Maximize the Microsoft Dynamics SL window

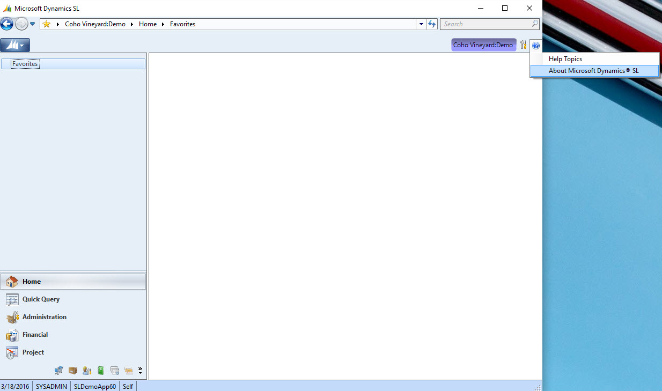tap(505, 8)
